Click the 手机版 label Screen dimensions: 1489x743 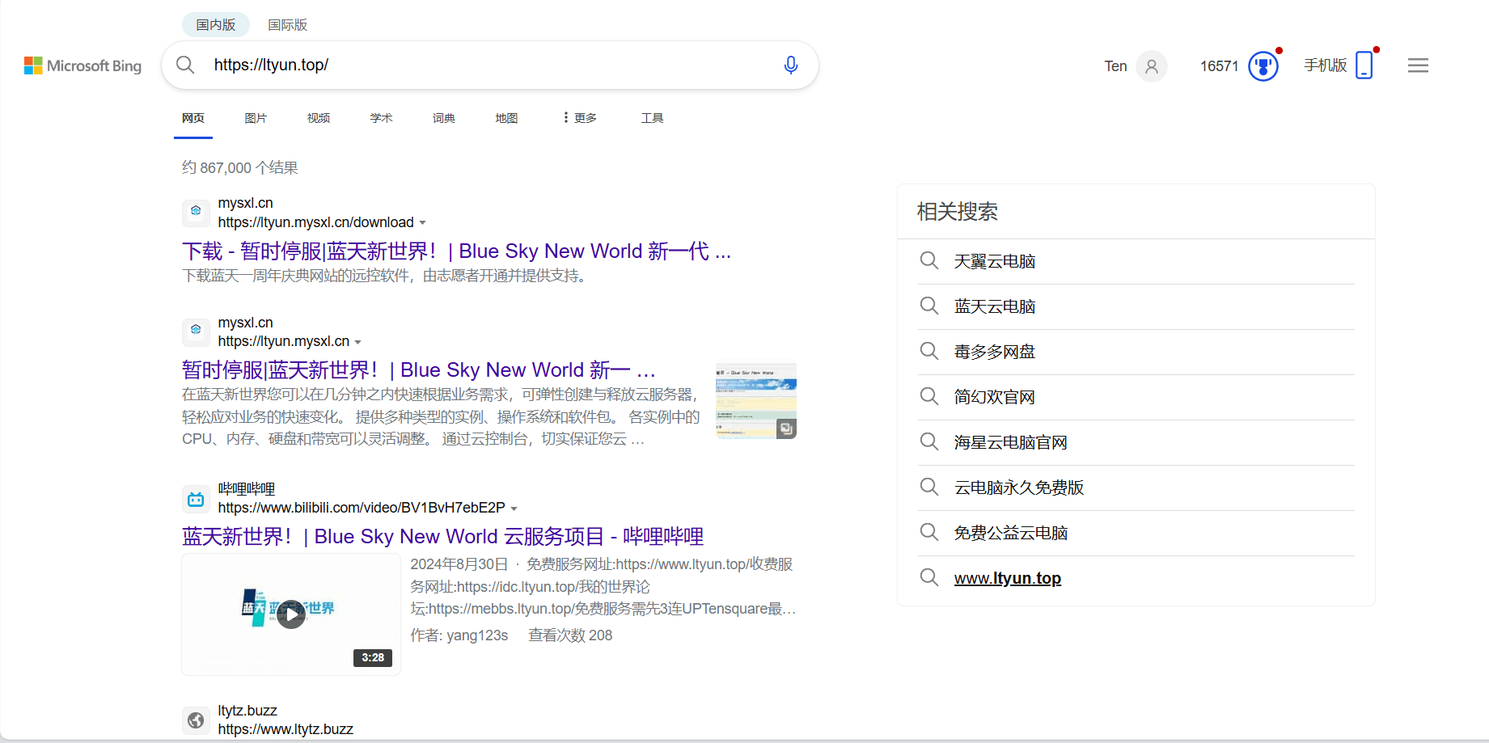tap(1326, 65)
